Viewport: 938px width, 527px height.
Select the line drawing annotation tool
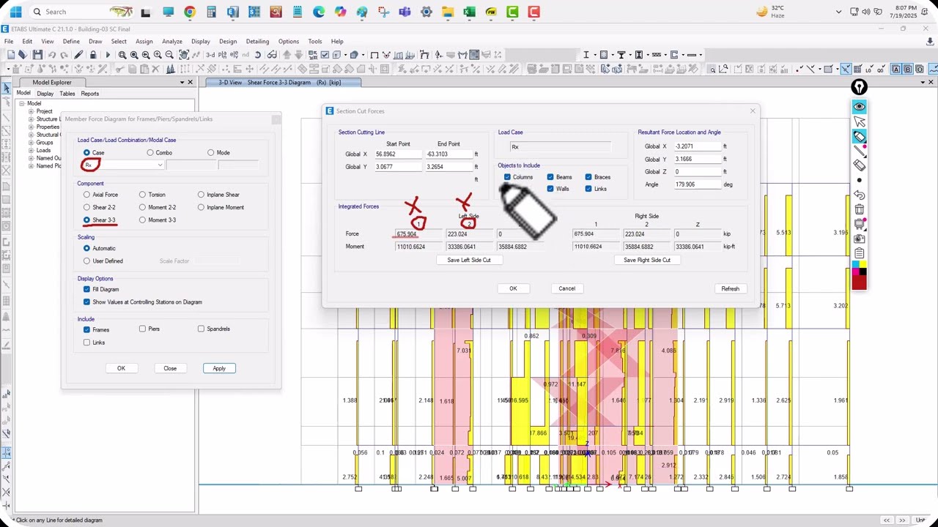pos(859,152)
